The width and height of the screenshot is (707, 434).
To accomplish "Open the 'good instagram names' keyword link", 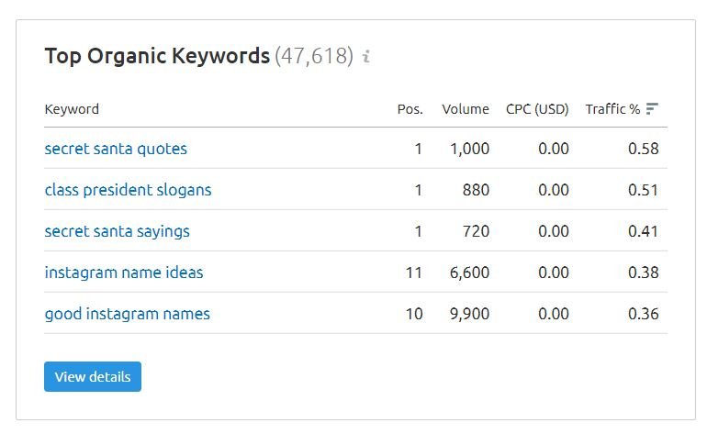I will pos(127,314).
